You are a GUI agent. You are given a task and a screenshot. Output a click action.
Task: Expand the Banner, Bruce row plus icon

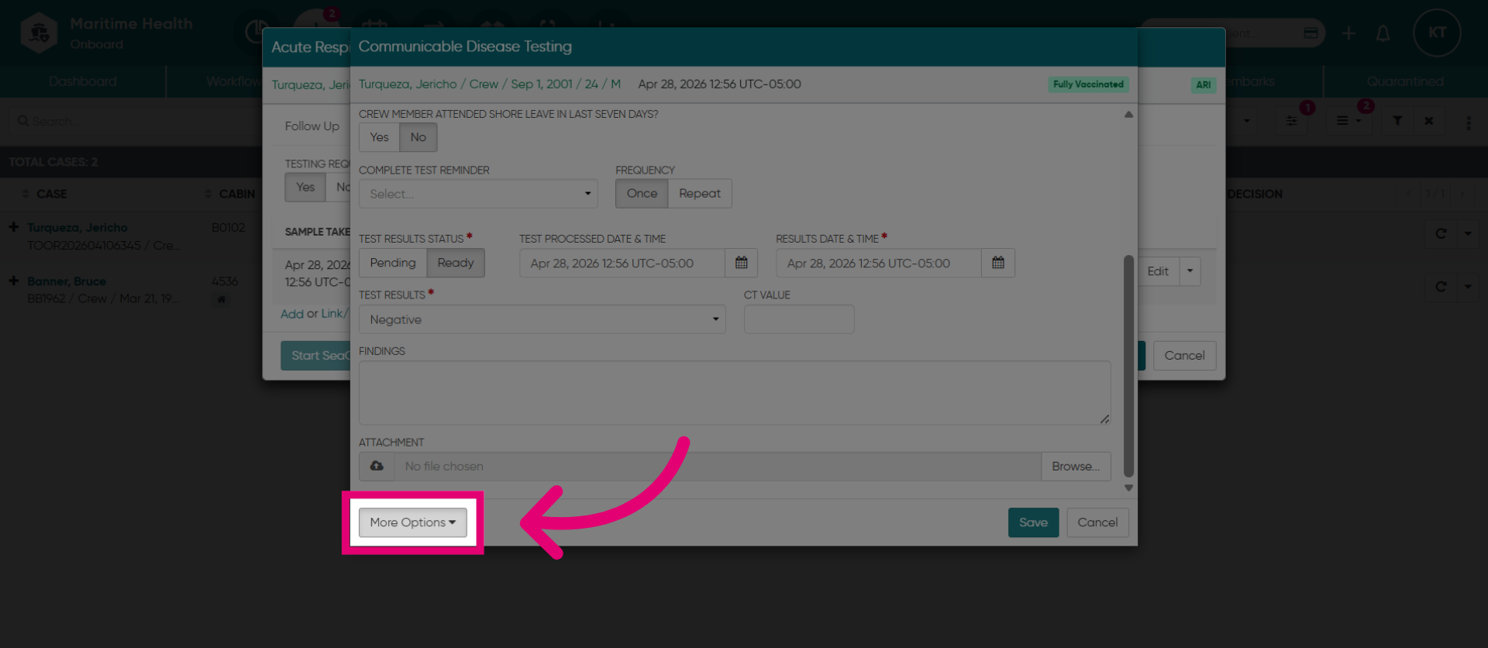(13, 281)
